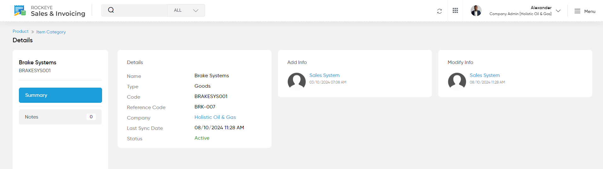Click the Modify Info user avatar

pos(457,82)
